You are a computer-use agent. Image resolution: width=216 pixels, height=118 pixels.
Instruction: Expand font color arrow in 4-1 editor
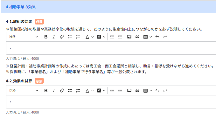click(x=93, y=37)
